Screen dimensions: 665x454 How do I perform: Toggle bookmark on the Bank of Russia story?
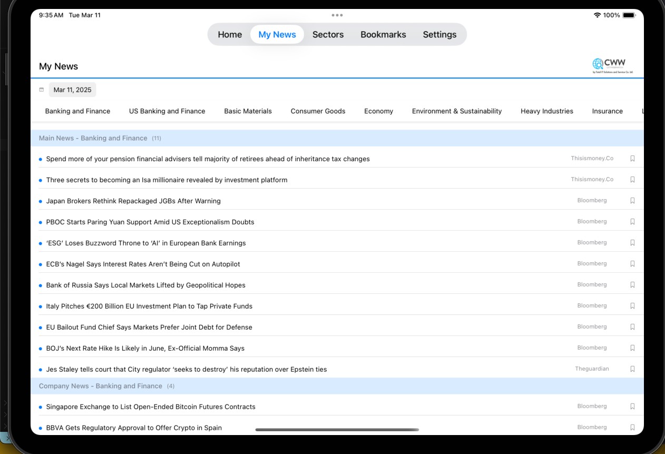(632, 284)
